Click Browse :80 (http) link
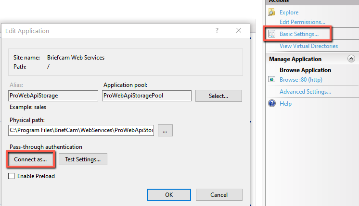The width and height of the screenshot is (359, 206). 301,80
